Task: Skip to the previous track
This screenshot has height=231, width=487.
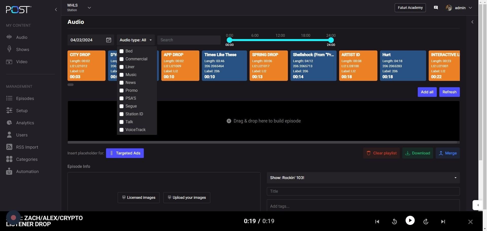Action: pyautogui.click(x=377, y=222)
